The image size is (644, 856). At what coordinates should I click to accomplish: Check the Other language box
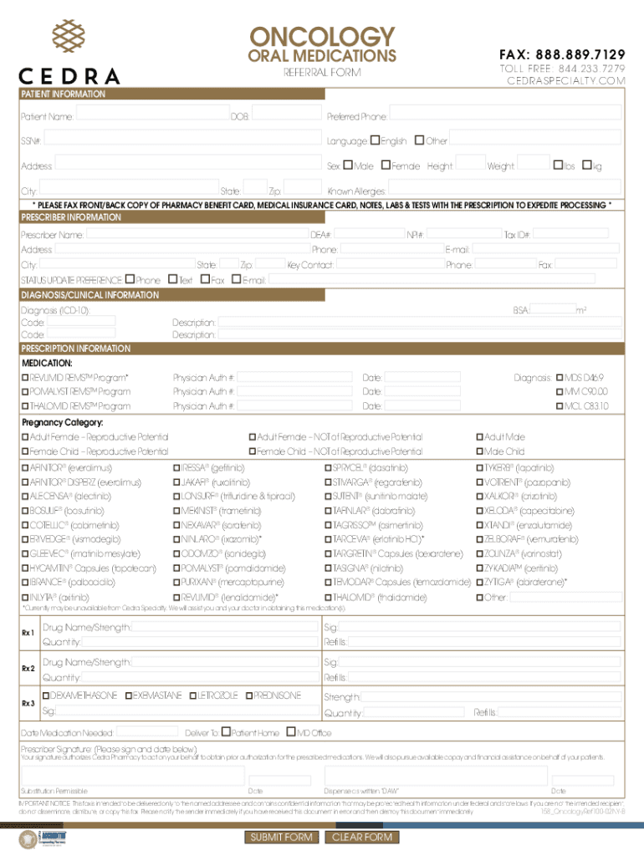pyautogui.click(x=419, y=140)
